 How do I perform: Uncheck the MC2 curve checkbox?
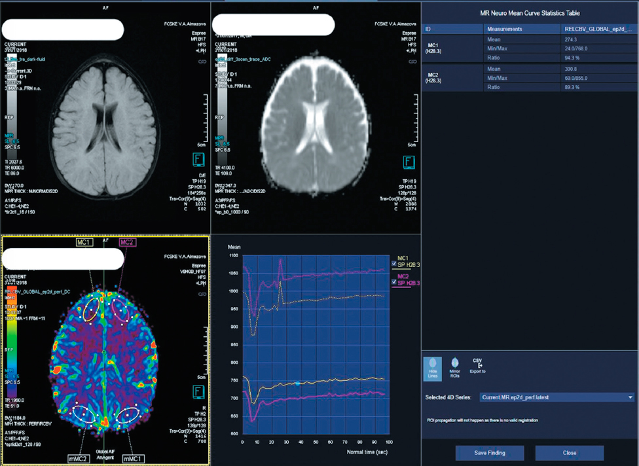[393, 283]
